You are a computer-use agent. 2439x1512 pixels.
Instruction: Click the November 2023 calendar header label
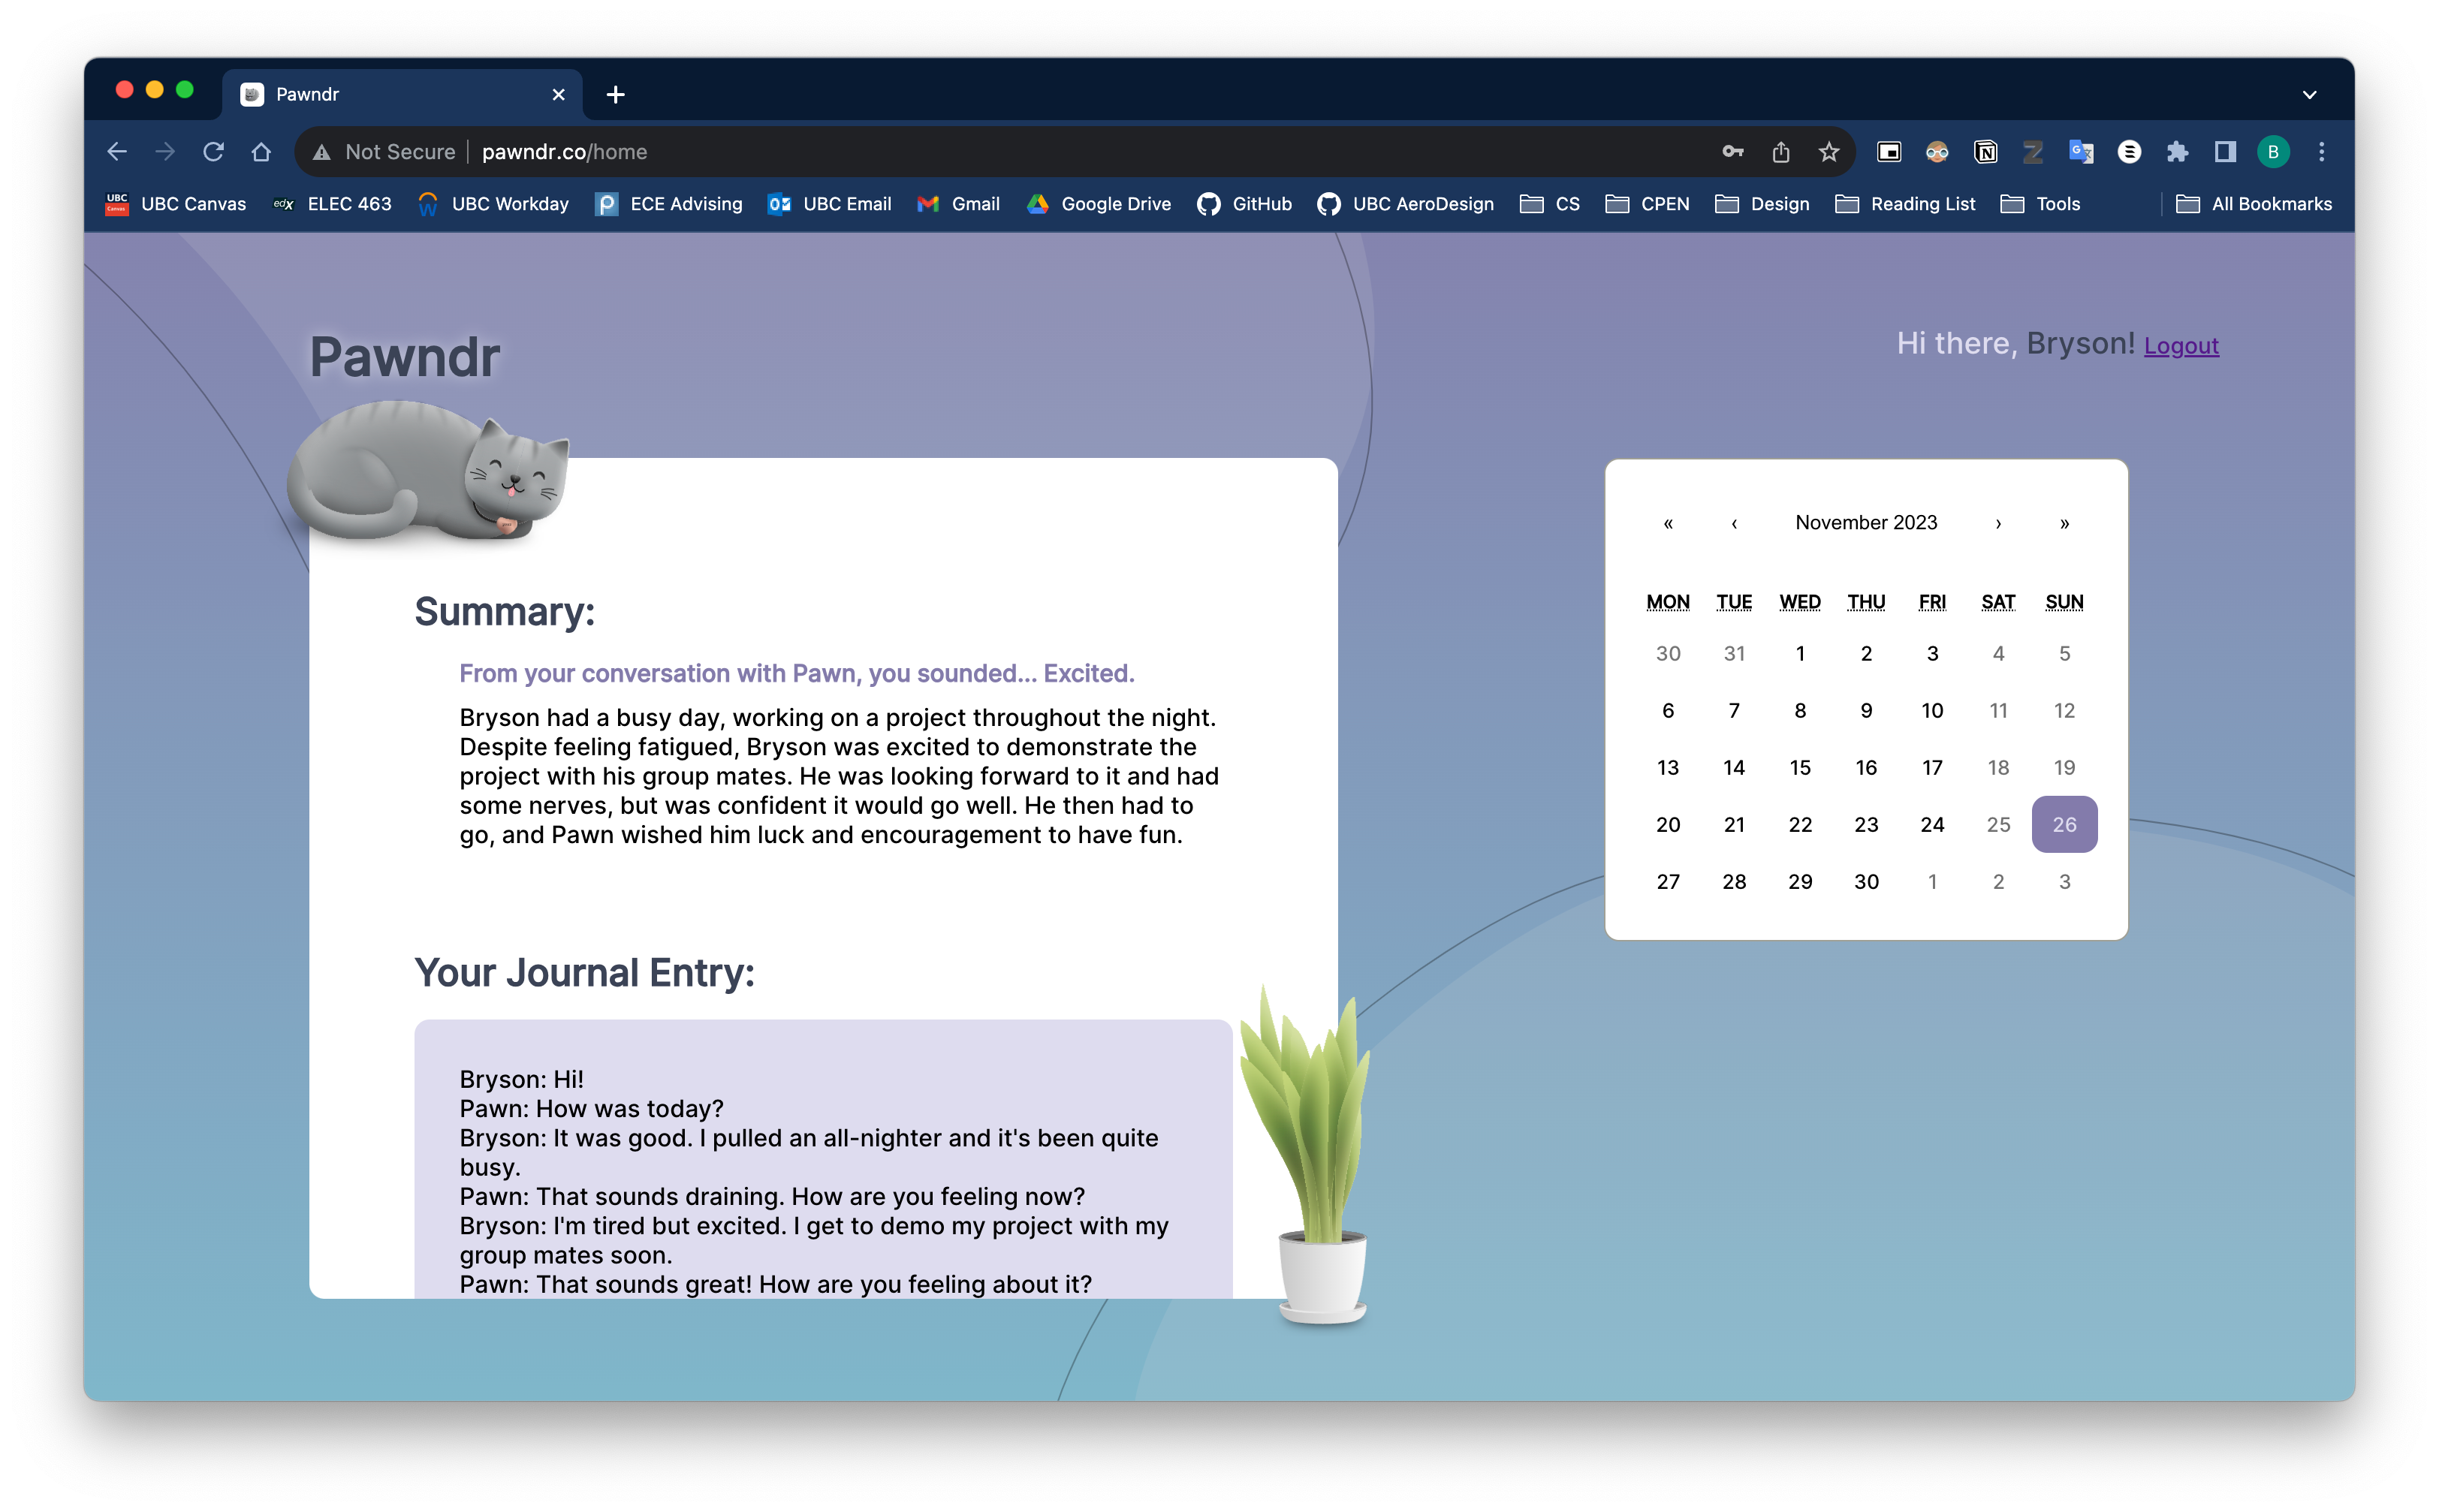point(1866,523)
